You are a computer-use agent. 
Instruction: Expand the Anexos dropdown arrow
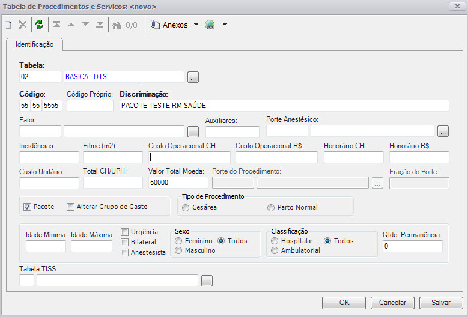[196, 25]
